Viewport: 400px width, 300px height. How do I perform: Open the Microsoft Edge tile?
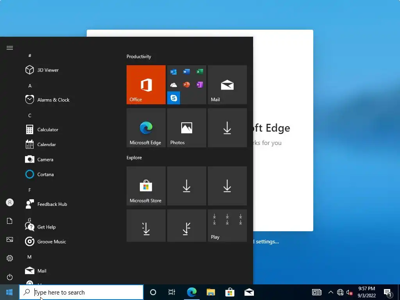146,128
